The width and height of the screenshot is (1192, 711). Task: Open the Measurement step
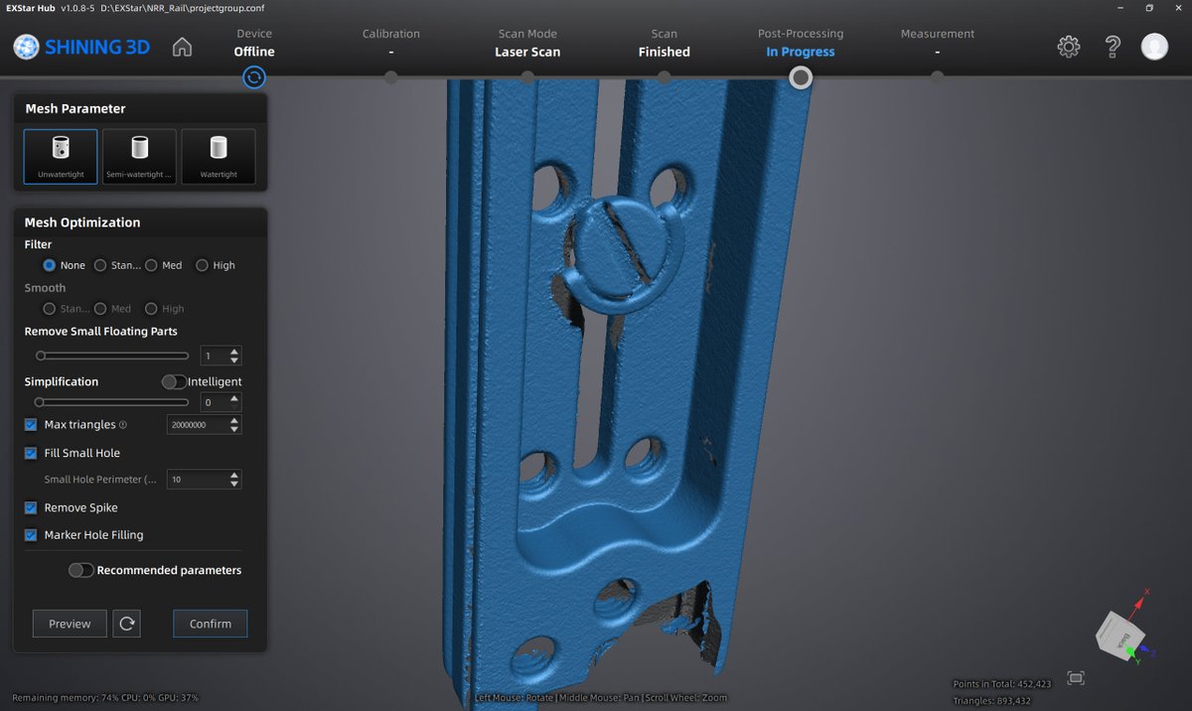pos(938,43)
